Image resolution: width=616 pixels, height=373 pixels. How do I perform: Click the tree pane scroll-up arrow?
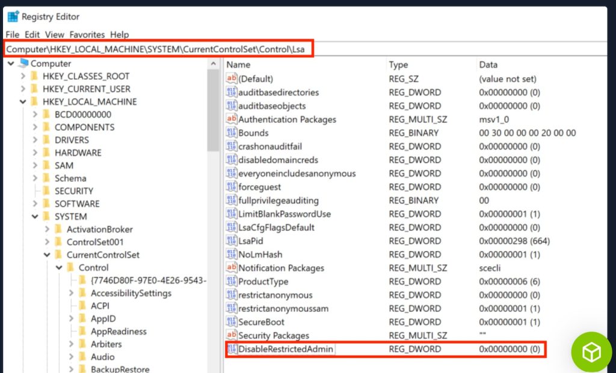coord(214,64)
